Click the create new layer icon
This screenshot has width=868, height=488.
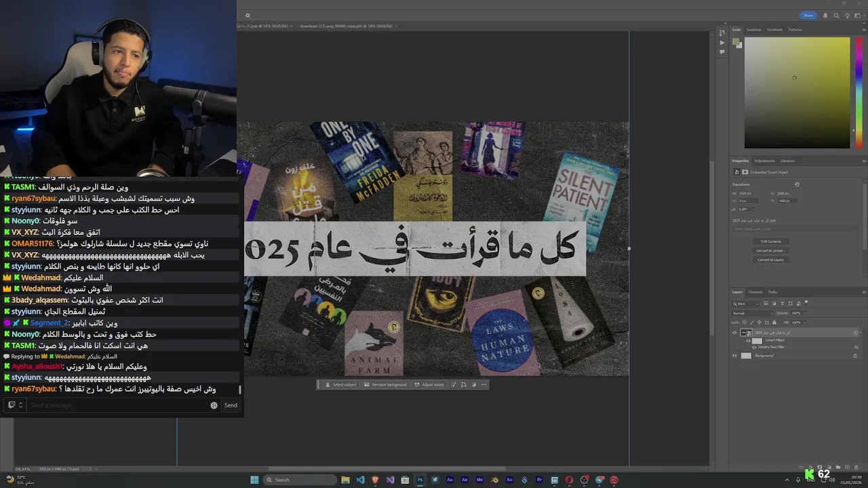click(848, 467)
